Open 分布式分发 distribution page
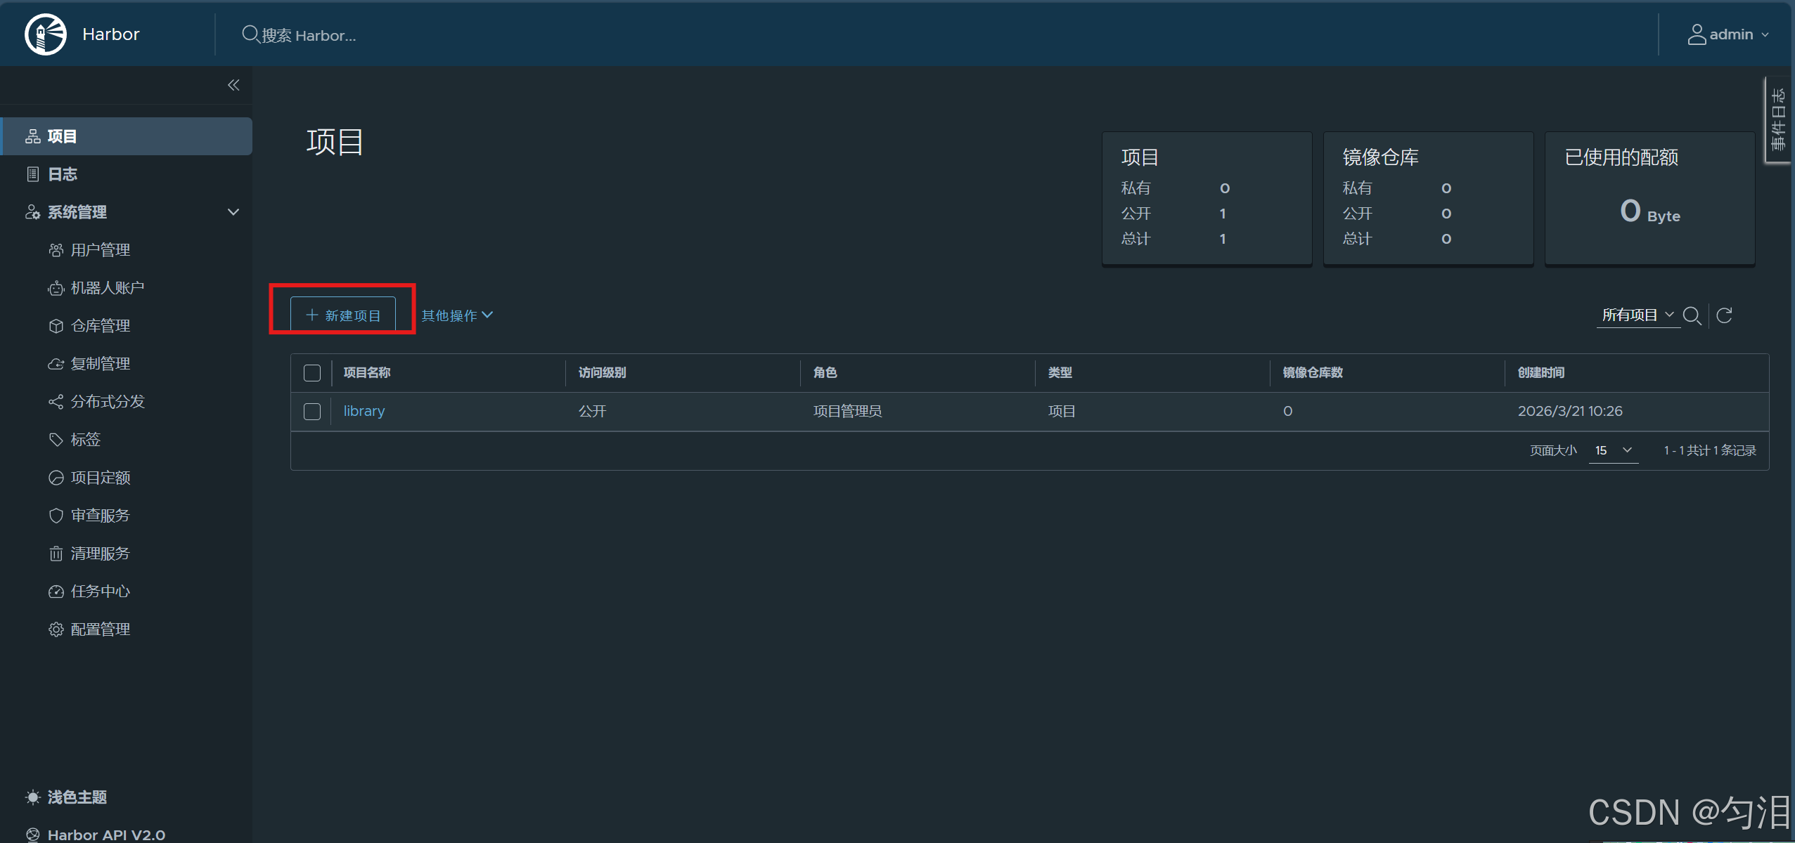Viewport: 1795px width, 843px height. pos(107,402)
